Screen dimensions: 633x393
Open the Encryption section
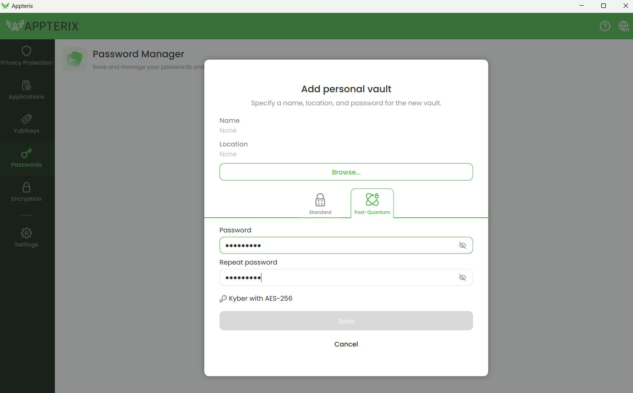(x=26, y=192)
